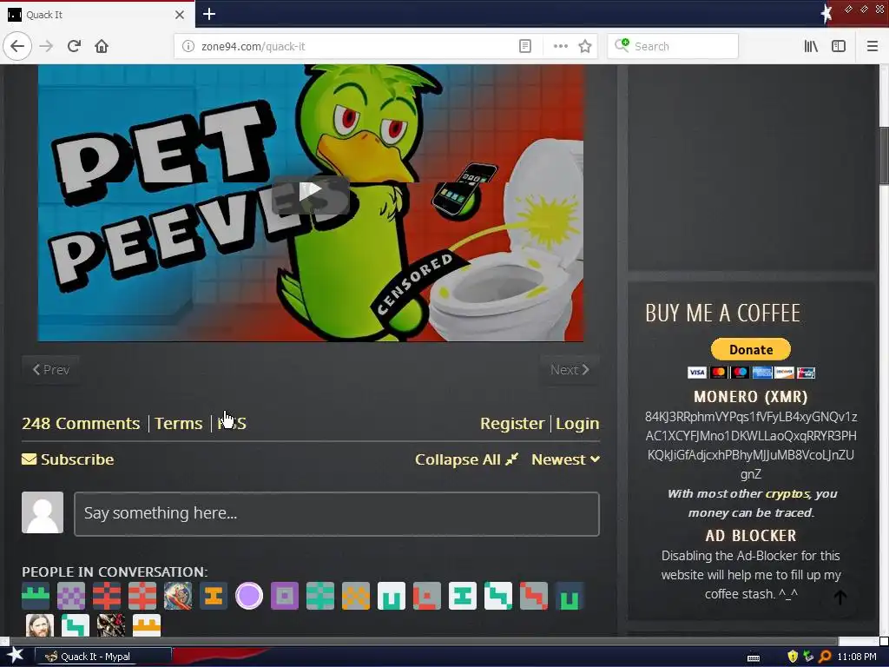Image resolution: width=889 pixels, height=667 pixels.
Task: Click the cartoon surfer participant avatar
Action: [178, 596]
